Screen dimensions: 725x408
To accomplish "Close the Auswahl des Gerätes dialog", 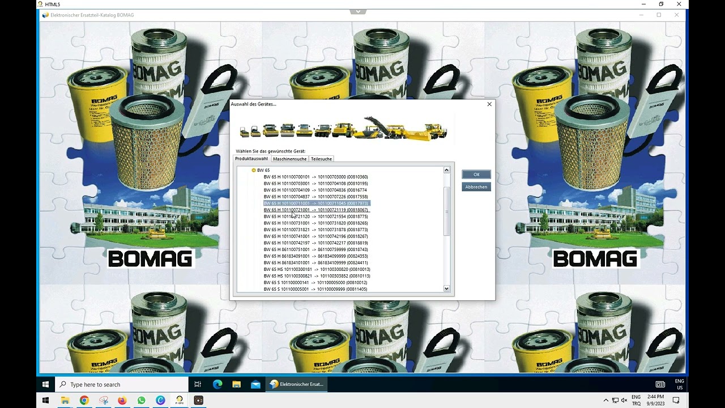I will [x=489, y=104].
